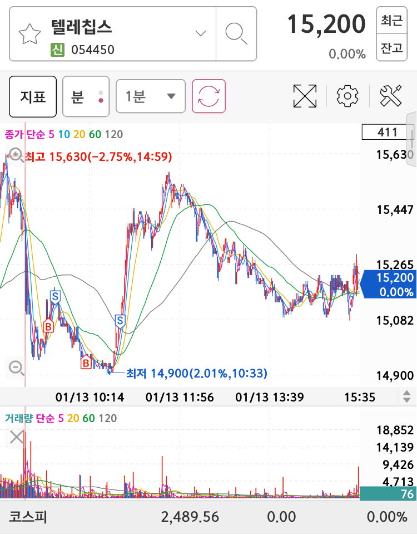The image size is (417, 534).
Task: Zoom out the chart with minus magnifier
Action: [16, 368]
